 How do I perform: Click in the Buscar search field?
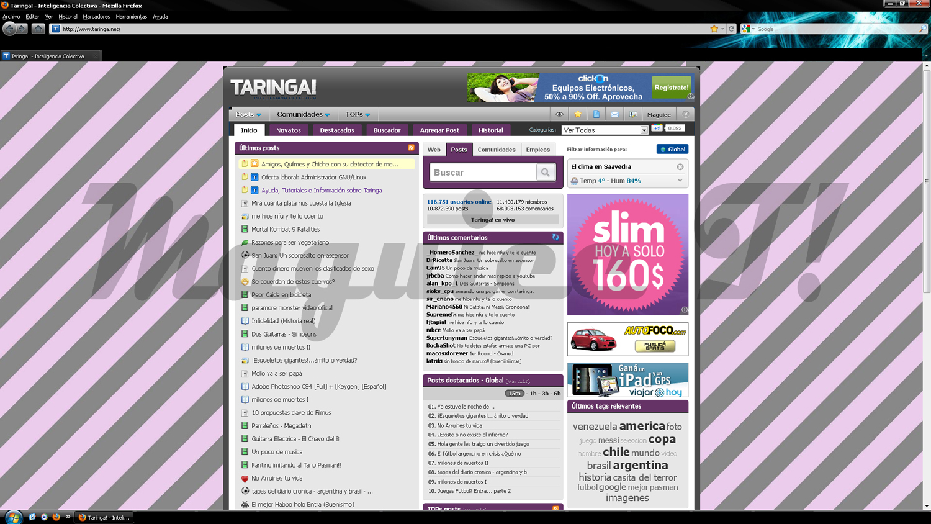483,172
